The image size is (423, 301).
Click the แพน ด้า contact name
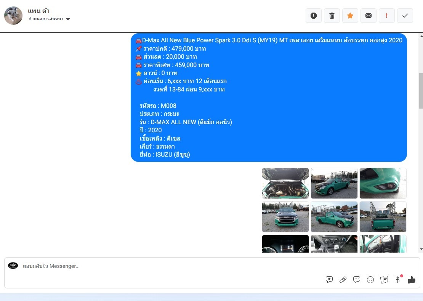[x=38, y=11]
